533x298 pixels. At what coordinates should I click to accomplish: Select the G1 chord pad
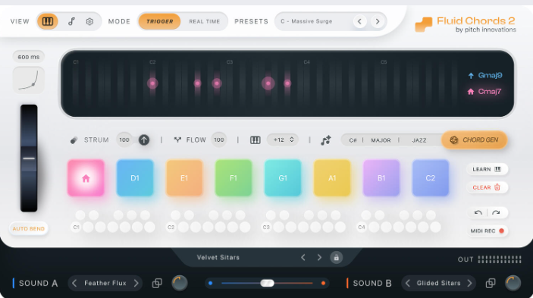[283, 177]
